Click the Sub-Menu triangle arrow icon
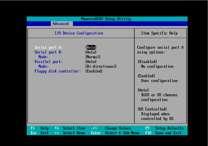The image size is (208, 146). click(x=120, y=133)
